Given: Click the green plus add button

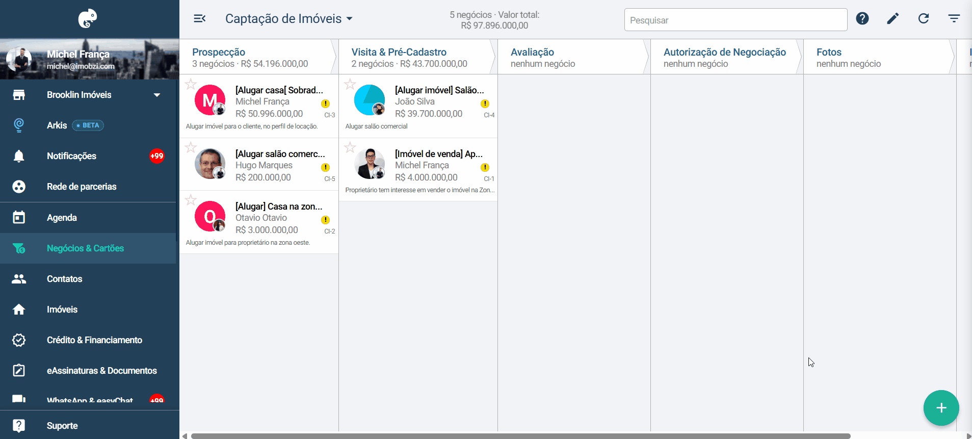Looking at the screenshot, I should [x=941, y=408].
